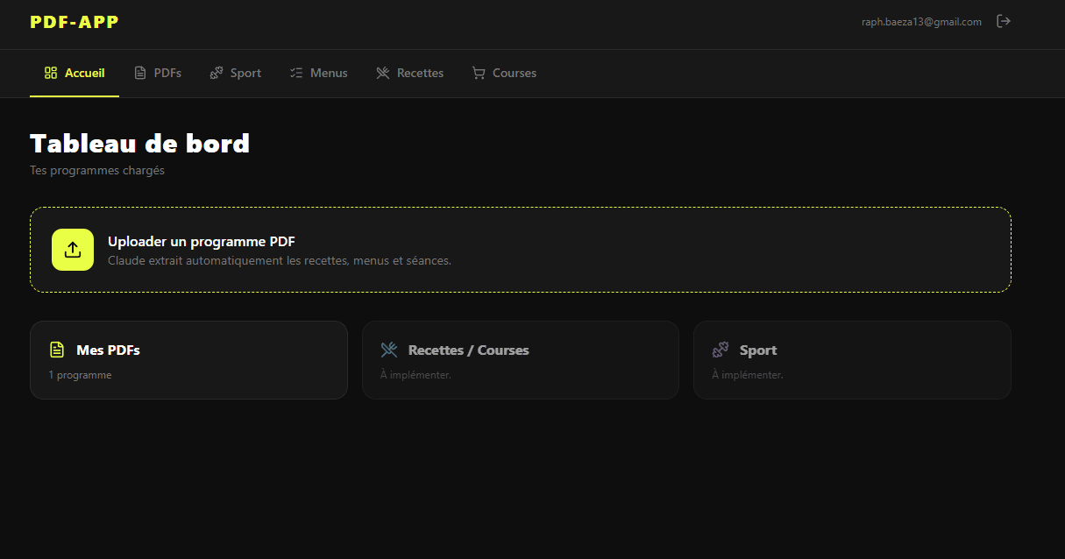Click the Recettes / Courses card title
This screenshot has width=1065, height=559.
pos(469,350)
